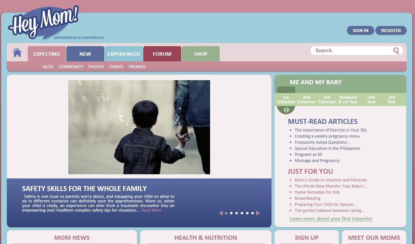
Task: Open the child holding hand carousel photo
Action: pyautogui.click(x=139, y=127)
